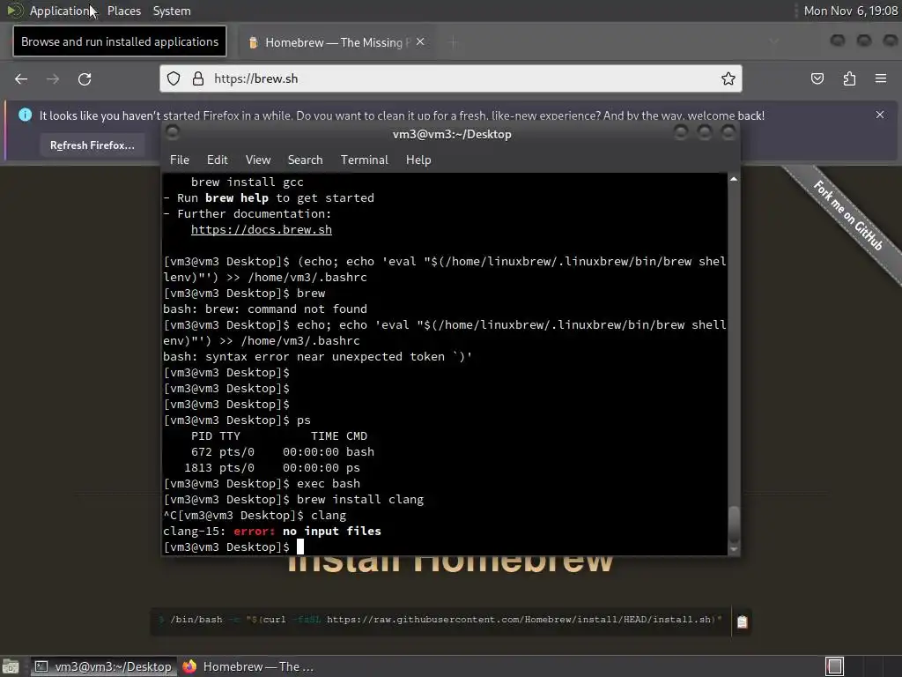902x677 pixels.
Task: Go back with Firefox back arrow
Action: pos(21,78)
